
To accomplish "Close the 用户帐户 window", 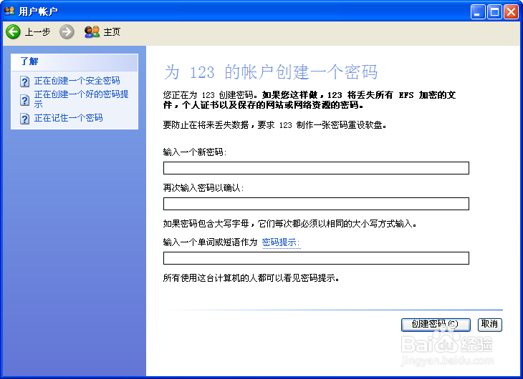I will pos(511,12).
